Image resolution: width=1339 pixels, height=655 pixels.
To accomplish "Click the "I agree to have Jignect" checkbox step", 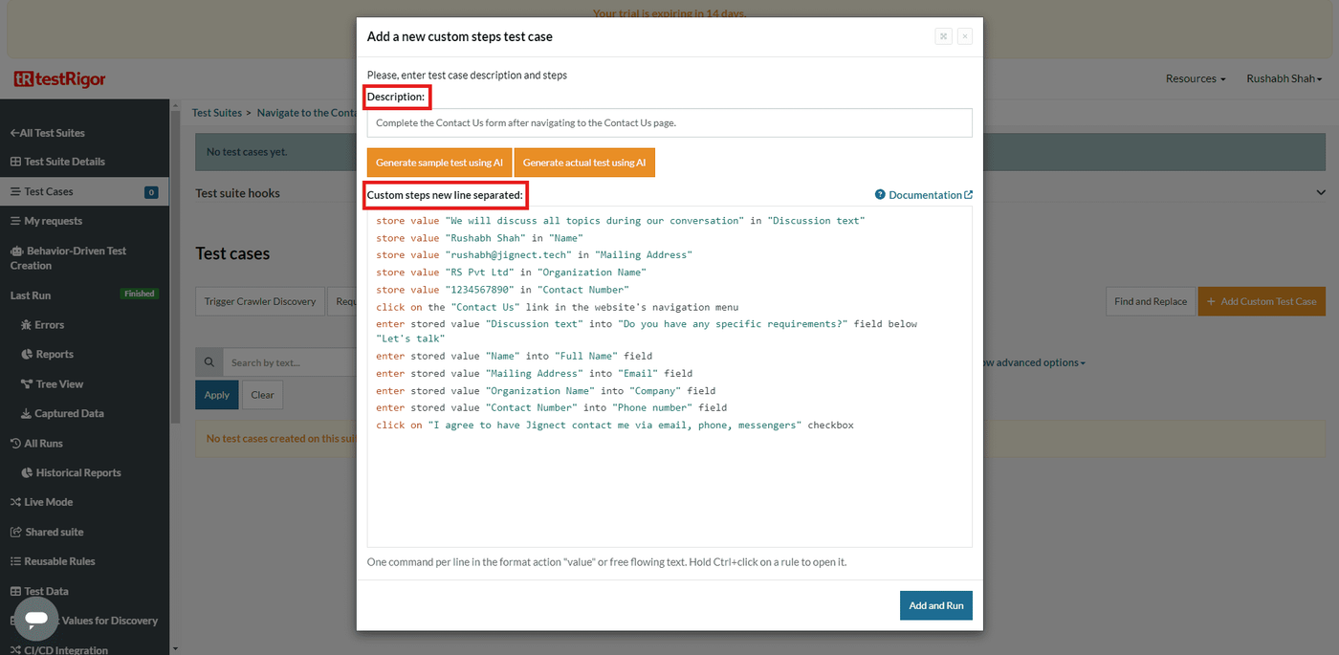I will click(614, 426).
